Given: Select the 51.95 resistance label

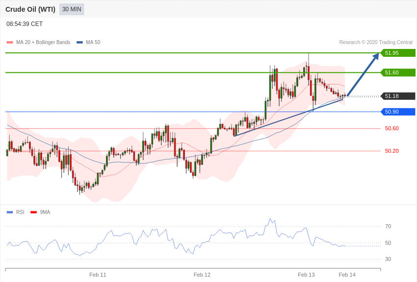Looking at the screenshot, I should pos(398,53).
